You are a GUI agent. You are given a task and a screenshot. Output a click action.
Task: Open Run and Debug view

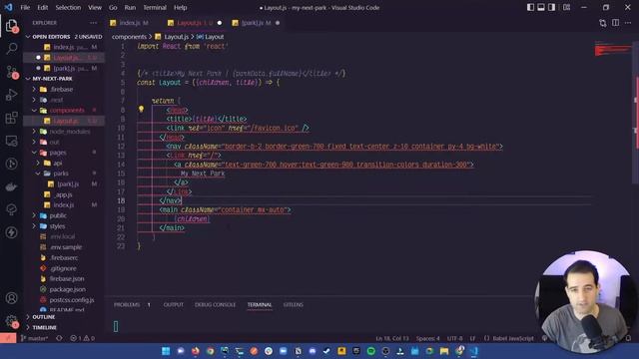(x=11, y=95)
